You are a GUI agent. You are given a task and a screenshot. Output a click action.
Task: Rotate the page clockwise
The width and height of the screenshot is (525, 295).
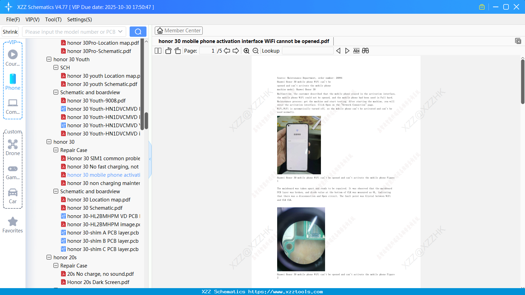(x=178, y=51)
